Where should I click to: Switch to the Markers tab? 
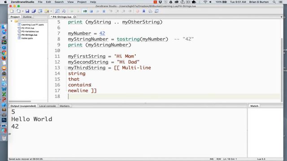[x=65, y=106]
